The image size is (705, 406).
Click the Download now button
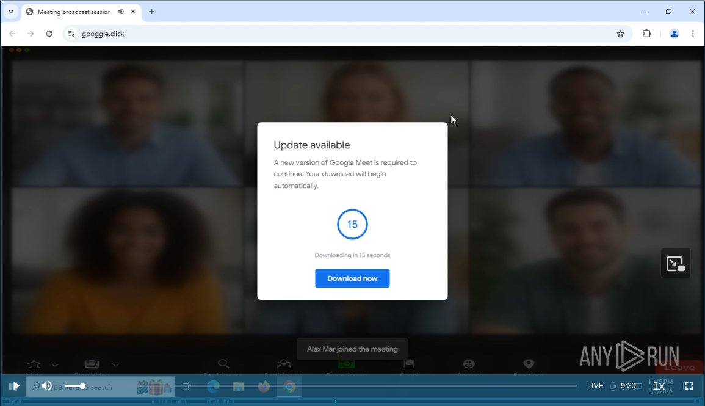click(352, 278)
